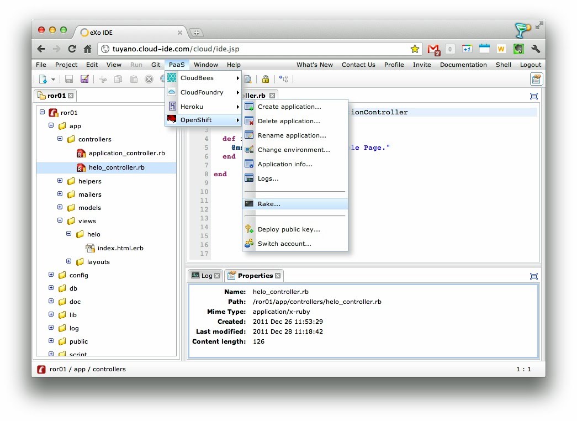Screen dimensions: 577x421
Task: Click the ror01 project icon in status bar
Action: (x=41, y=369)
